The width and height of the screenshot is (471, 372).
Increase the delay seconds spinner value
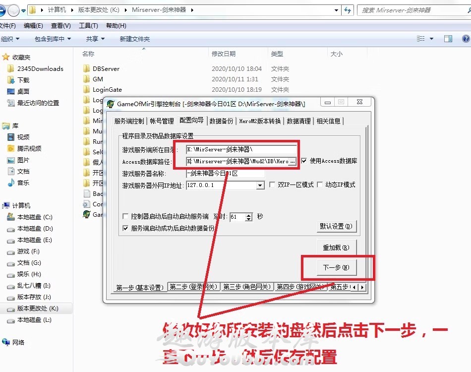click(x=249, y=215)
